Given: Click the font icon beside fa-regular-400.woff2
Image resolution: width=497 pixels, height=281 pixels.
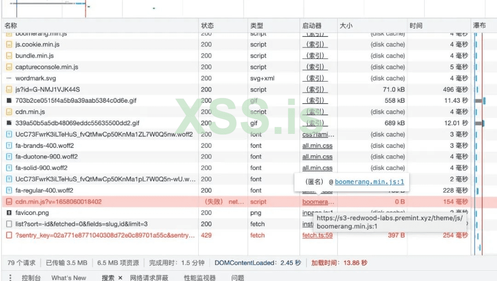Looking at the screenshot, I should pos(9,190).
